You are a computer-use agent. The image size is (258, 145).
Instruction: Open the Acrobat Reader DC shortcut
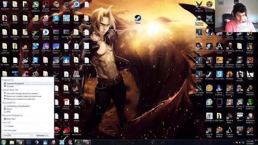coord(46,6)
